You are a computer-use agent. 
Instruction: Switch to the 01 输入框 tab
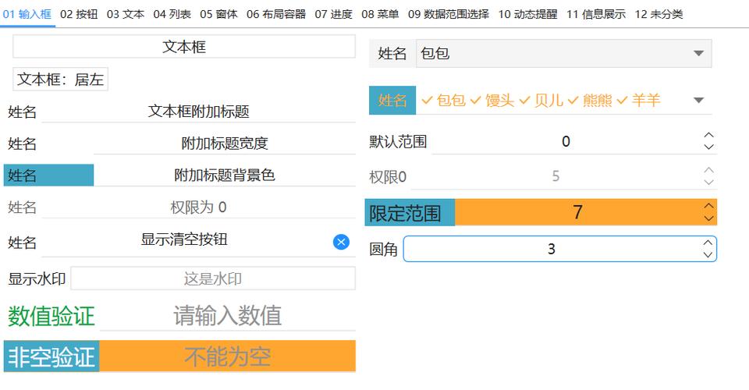[27, 14]
